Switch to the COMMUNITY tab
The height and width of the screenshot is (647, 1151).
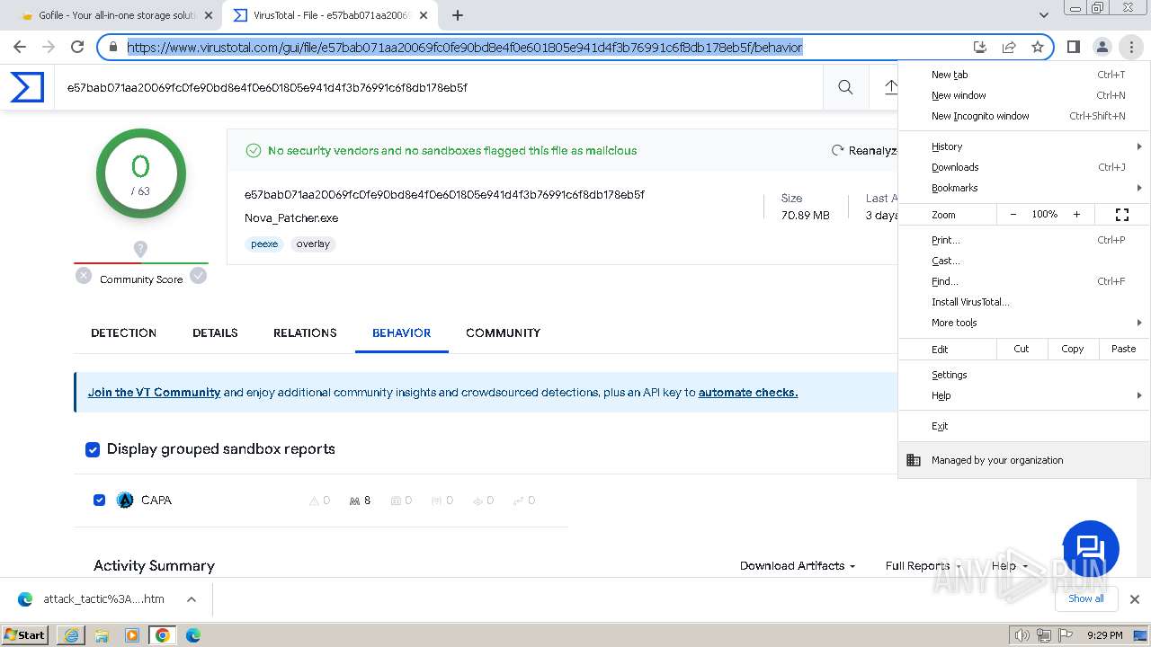(x=503, y=332)
